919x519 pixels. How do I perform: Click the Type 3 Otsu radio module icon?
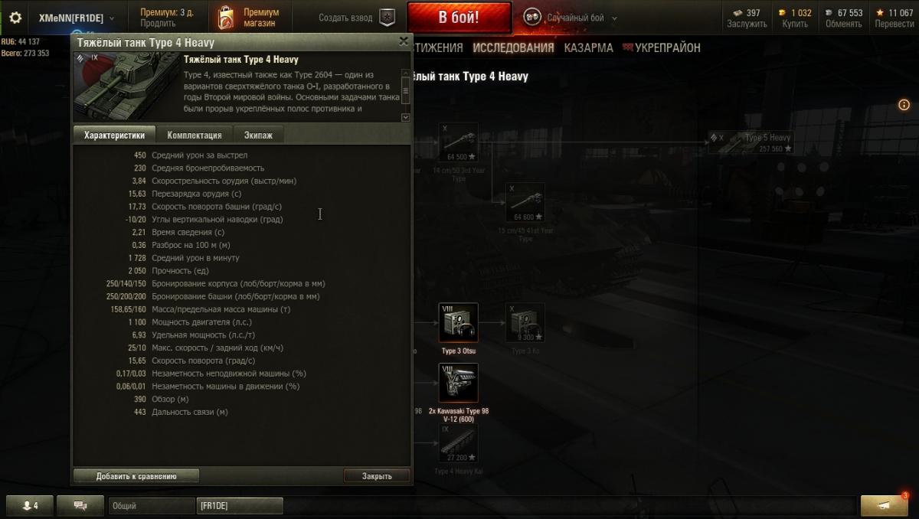(x=459, y=322)
